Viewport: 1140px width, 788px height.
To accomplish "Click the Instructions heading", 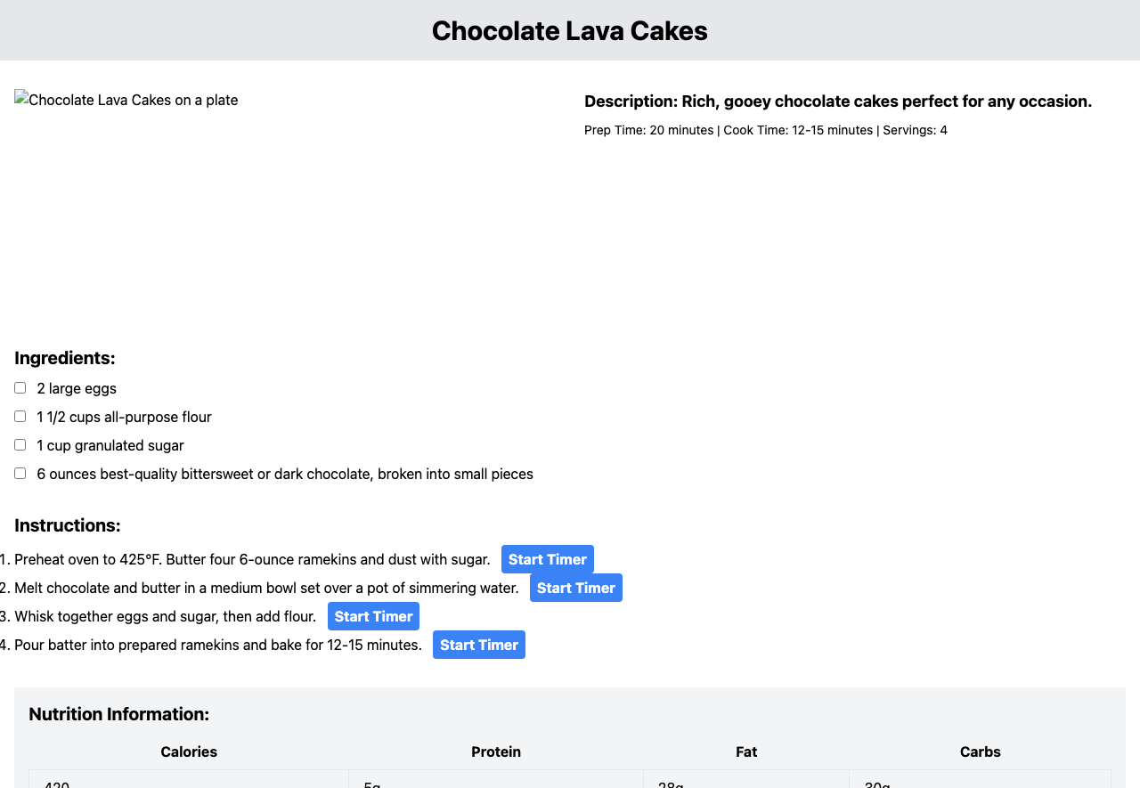I will (x=68, y=525).
